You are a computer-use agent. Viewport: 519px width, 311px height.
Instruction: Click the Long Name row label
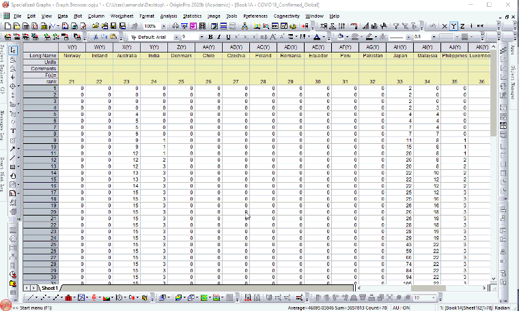(x=41, y=55)
